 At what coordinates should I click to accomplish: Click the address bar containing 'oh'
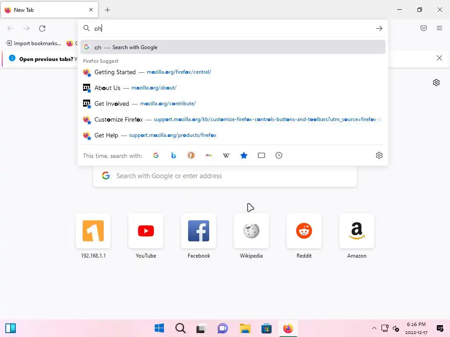click(x=232, y=29)
